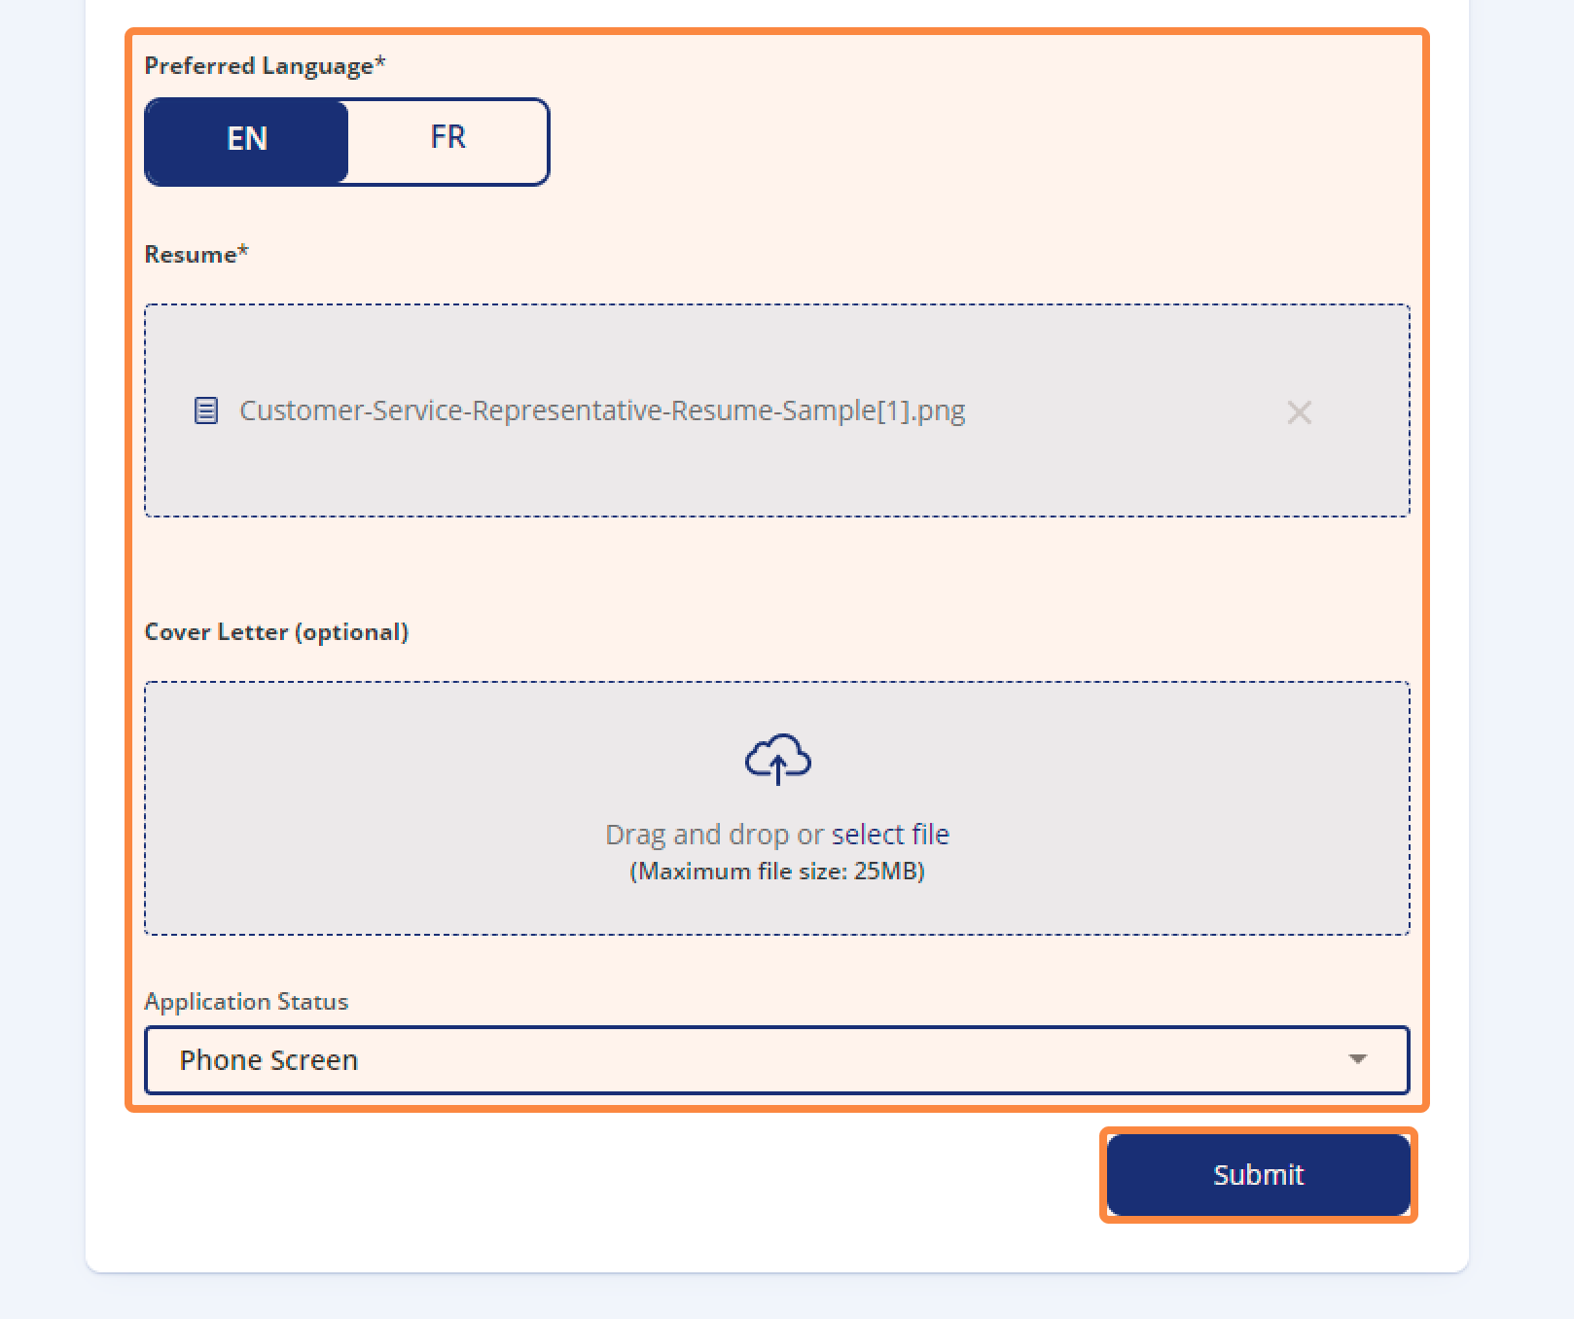Screen dimensions: 1574x1319
Task: Click the Resume field label
Action: (197, 254)
